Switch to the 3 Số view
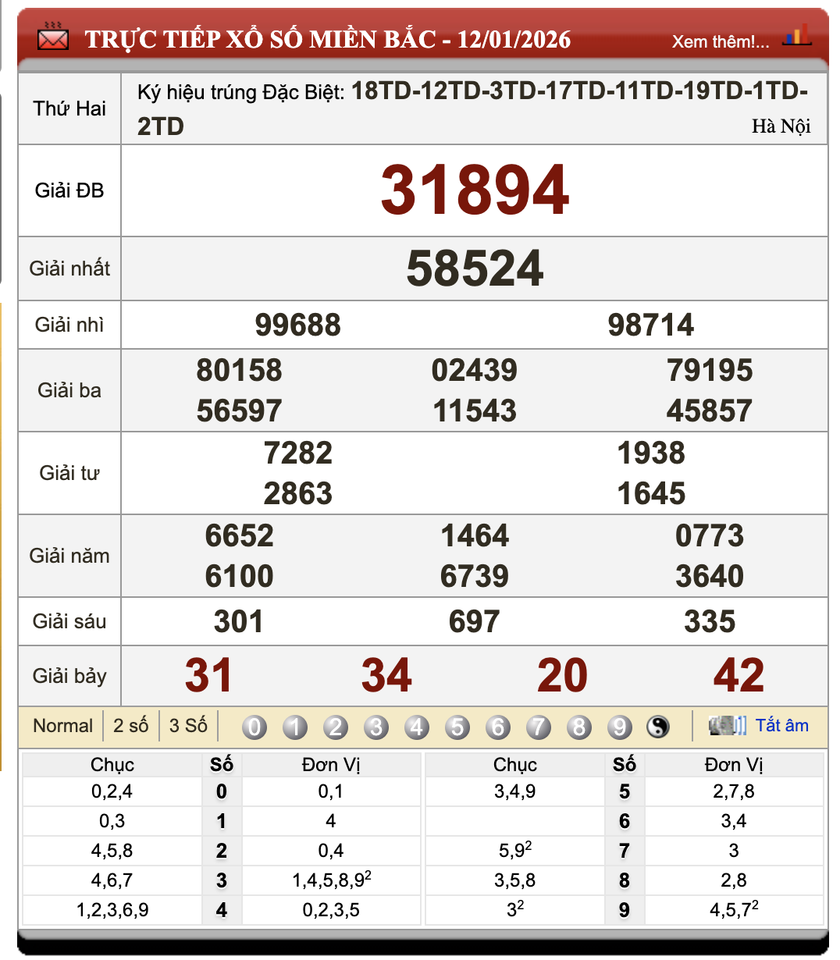840x960 pixels. 188,726
